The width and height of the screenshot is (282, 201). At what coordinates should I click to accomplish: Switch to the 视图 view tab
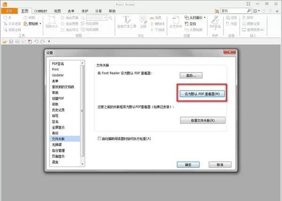[x=57, y=11]
